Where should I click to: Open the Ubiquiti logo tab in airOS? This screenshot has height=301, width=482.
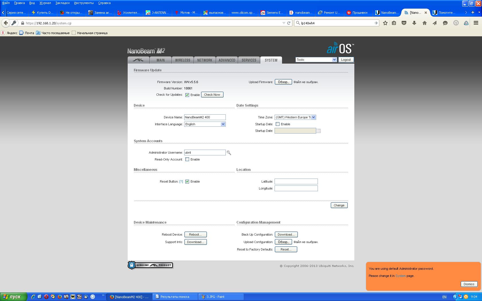[x=139, y=60]
